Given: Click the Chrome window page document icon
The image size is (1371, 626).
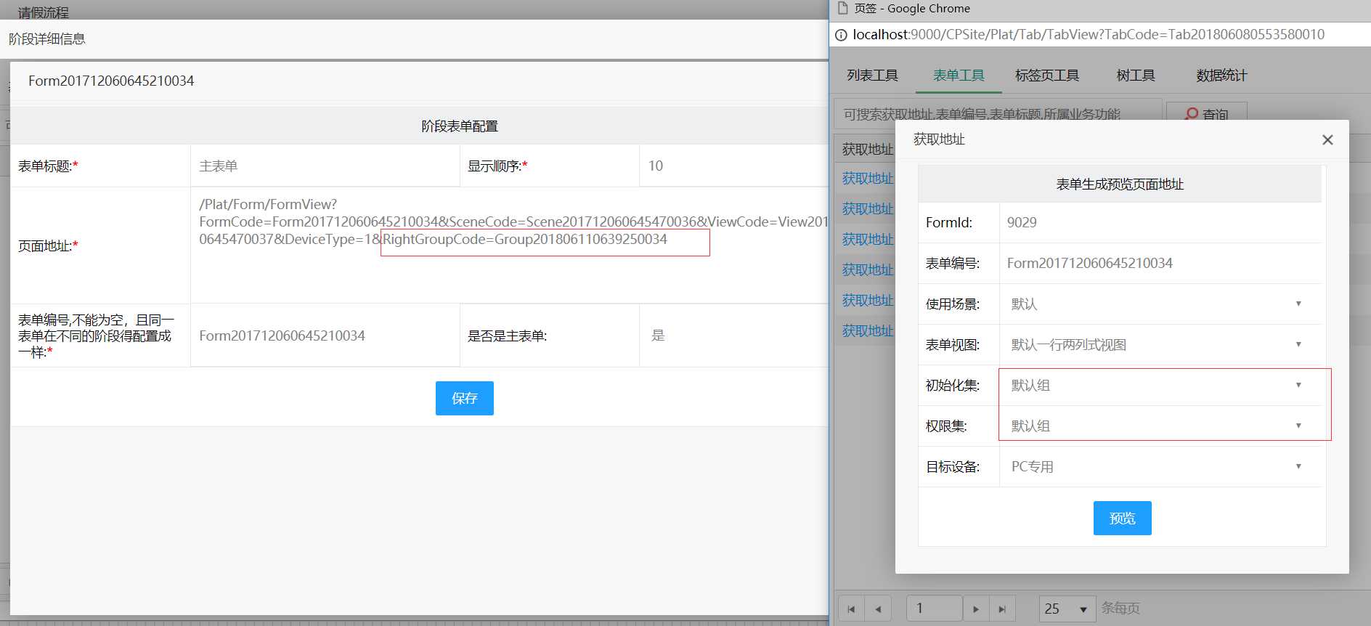Looking at the screenshot, I should tap(843, 8).
